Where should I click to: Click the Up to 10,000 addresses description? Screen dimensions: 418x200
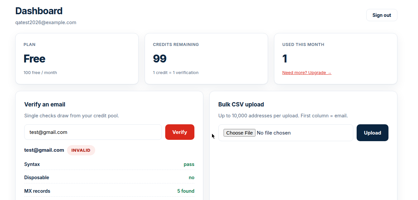tap(283, 116)
